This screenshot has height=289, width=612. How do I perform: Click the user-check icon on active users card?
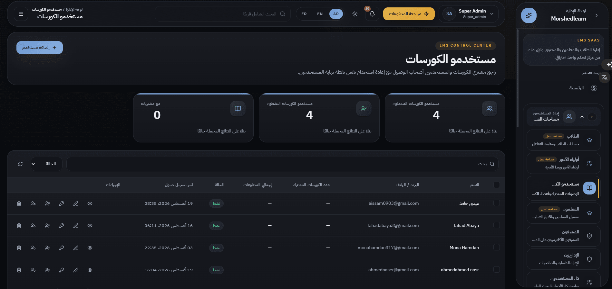364,109
